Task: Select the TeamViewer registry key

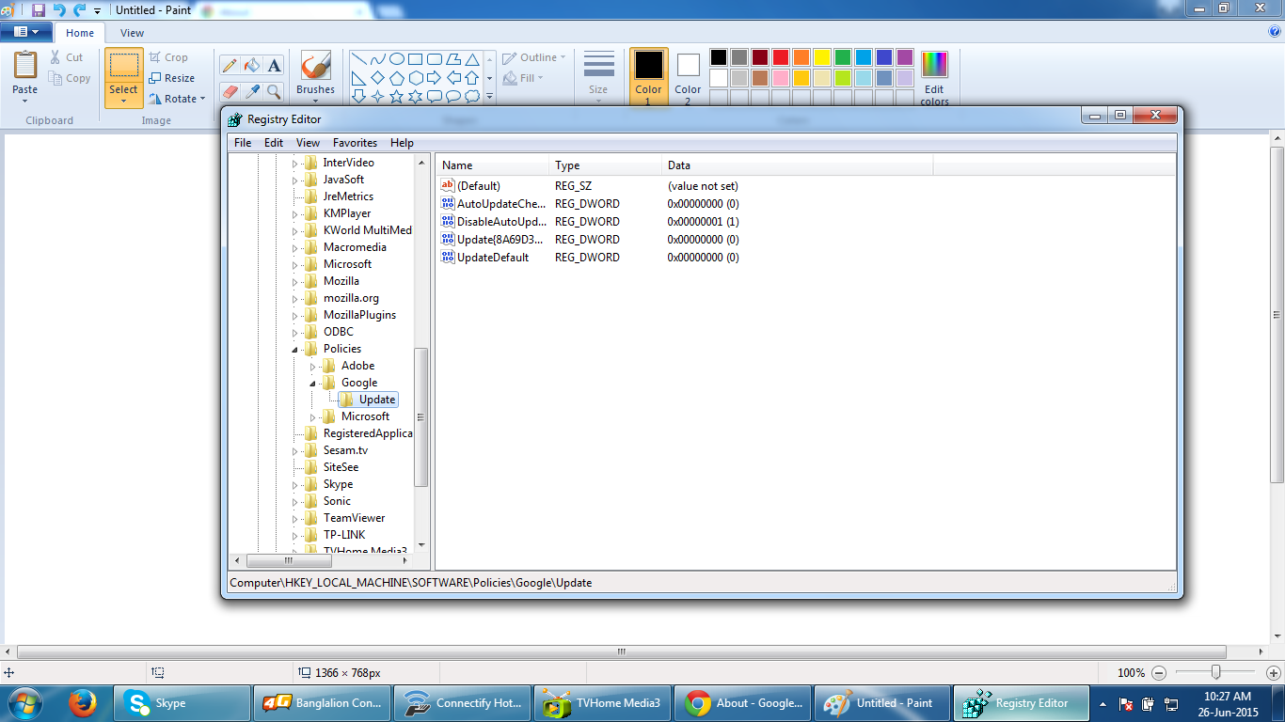Action: (354, 518)
